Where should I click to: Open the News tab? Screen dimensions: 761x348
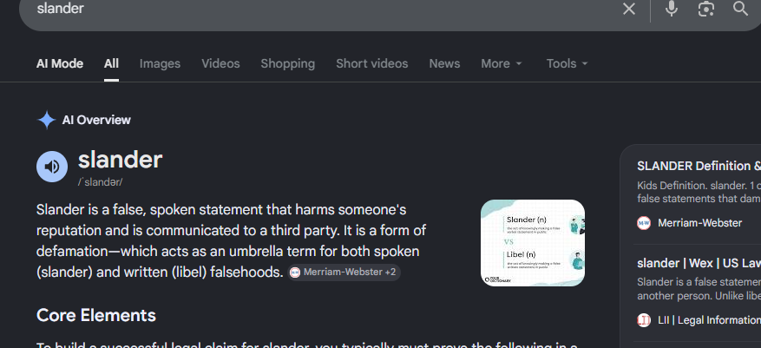pyautogui.click(x=444, y=63)
